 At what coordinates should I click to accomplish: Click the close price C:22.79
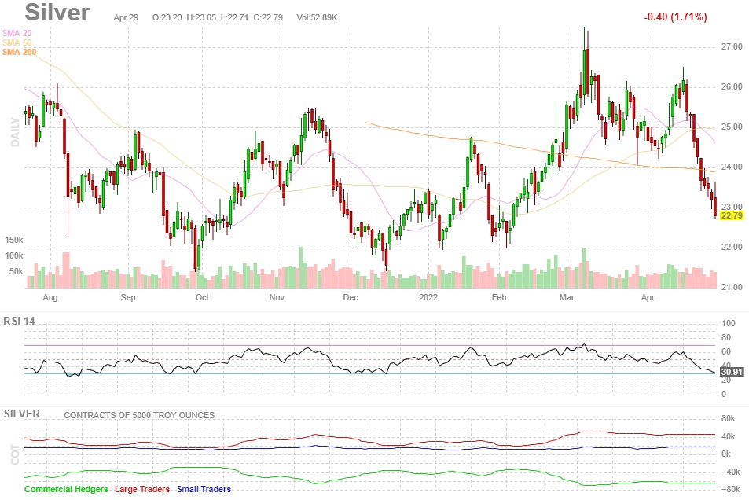(268, 17)
